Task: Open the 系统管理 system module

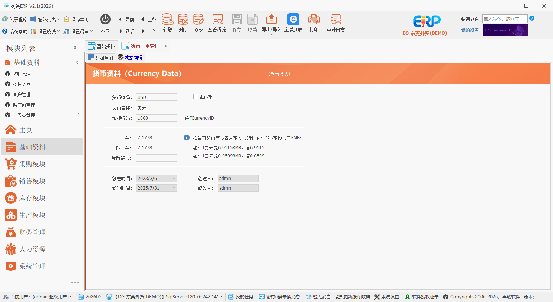Action: (x=42, y=266)
